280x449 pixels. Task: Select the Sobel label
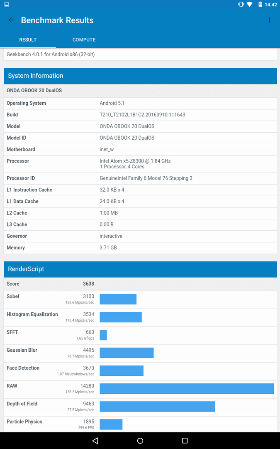coord(13,296)
